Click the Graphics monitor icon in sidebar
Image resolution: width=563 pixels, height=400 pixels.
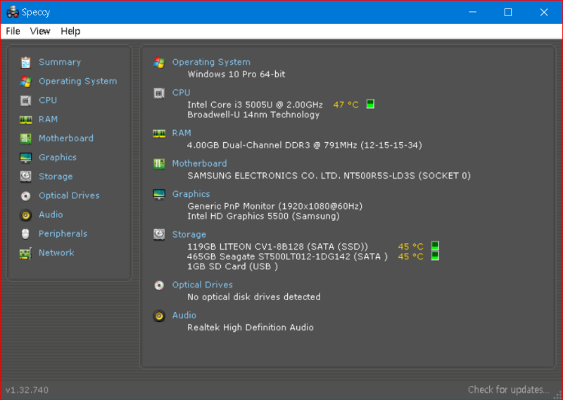[x=25, y=157]
